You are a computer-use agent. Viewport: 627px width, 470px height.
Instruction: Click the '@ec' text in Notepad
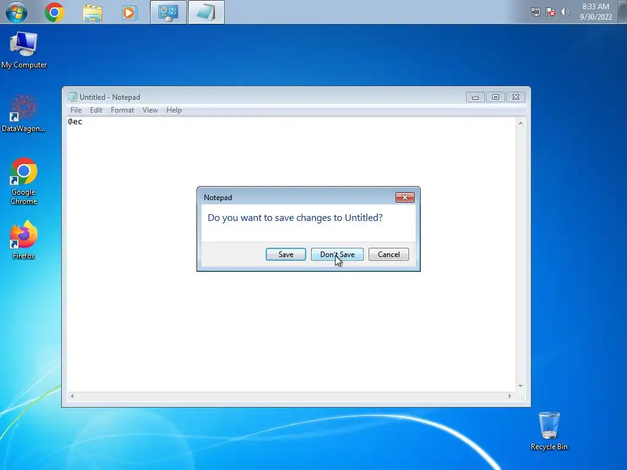pyautogui.click(x=75, y=122)
